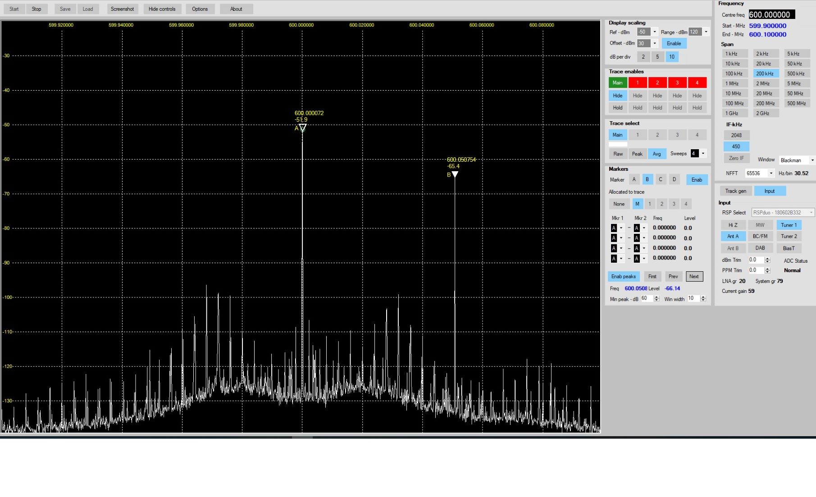Viewport: 816px width, 497px height.
Task: Set dB per div to 5
Action: point(657,57)
